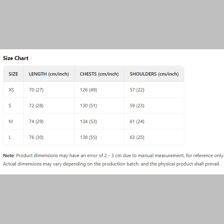Click the LENGTH (cm/inch) column header
The width and height of the screenshot is (224, 224).
tap(49, 74)
